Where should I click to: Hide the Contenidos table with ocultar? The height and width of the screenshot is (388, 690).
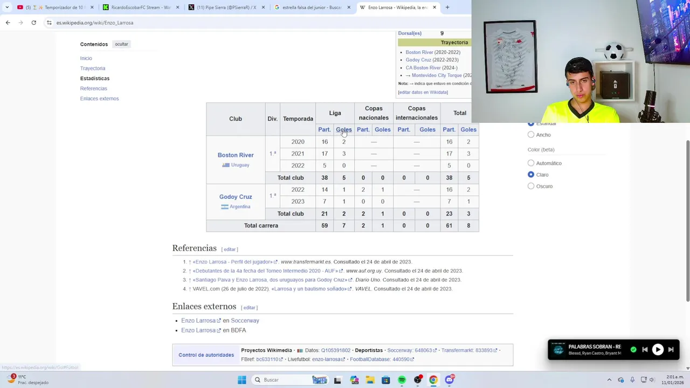coord(121,44)
